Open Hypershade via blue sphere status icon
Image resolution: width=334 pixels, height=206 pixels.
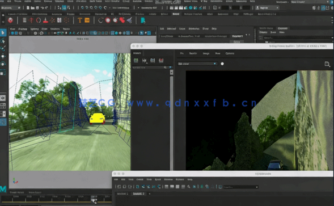tap(191, 8)
